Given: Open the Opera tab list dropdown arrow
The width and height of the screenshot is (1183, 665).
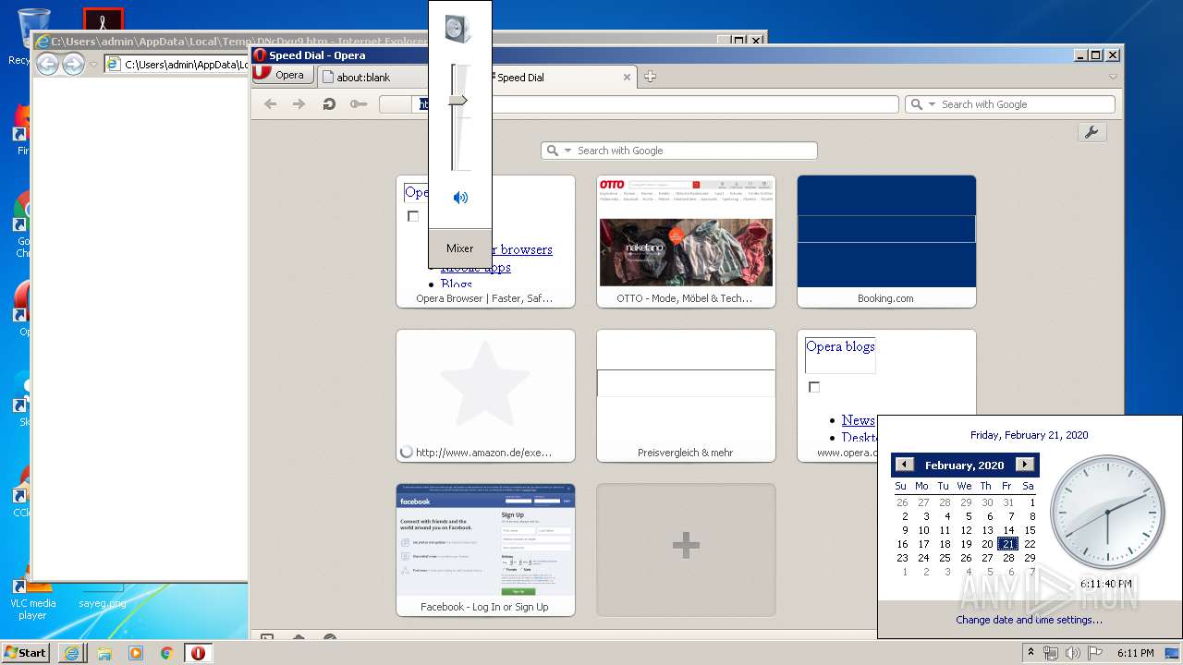Looking at the screenshot, I should click(x=1113, y=77).
